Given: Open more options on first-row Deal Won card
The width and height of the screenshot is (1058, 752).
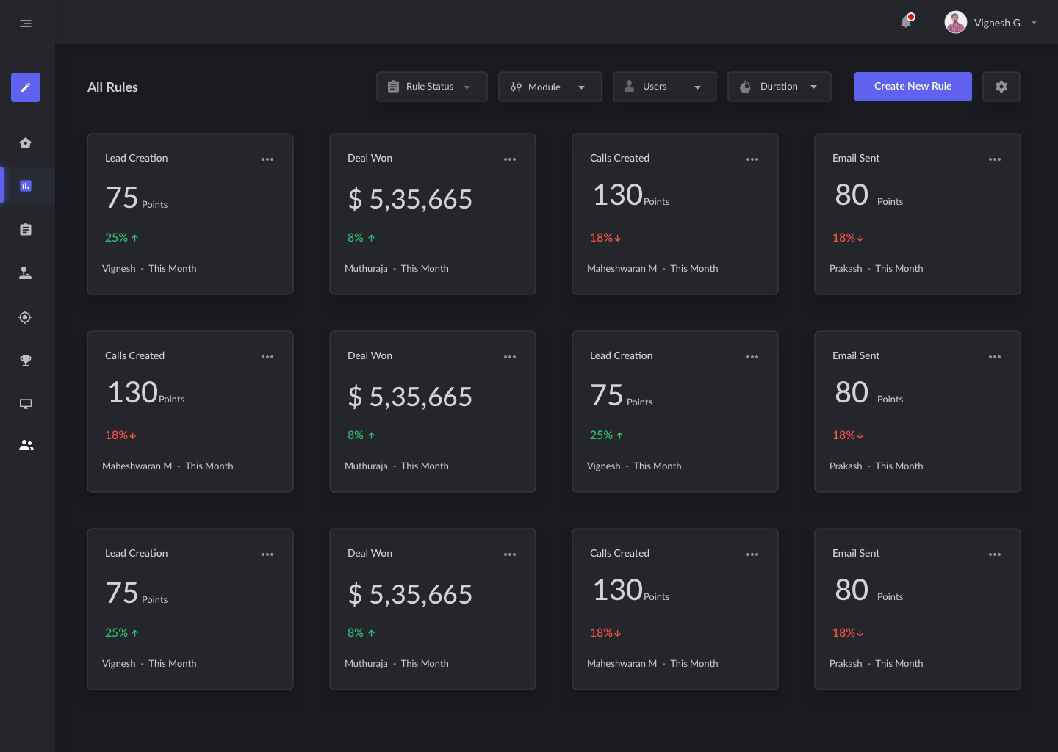Looking at the screenshot, I should click(510, 159).
